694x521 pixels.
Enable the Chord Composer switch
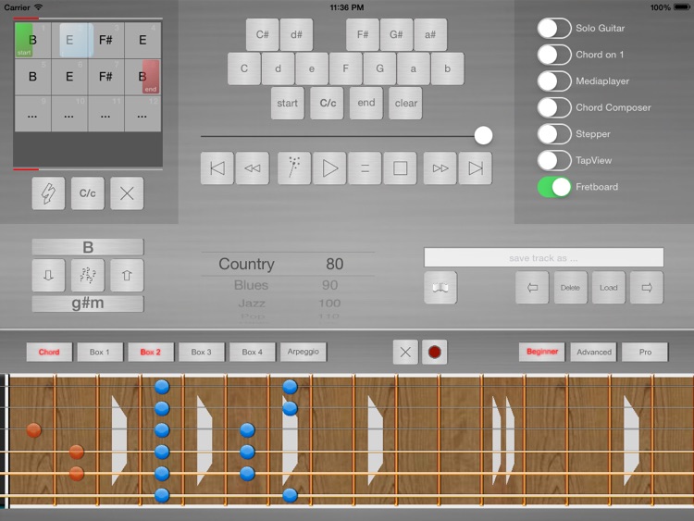(x=554, y=107)
